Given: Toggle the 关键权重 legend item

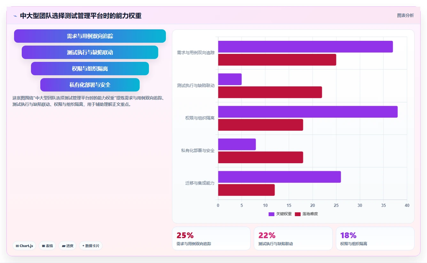Looking at the screenshot, I should click(x=280, y=214).
